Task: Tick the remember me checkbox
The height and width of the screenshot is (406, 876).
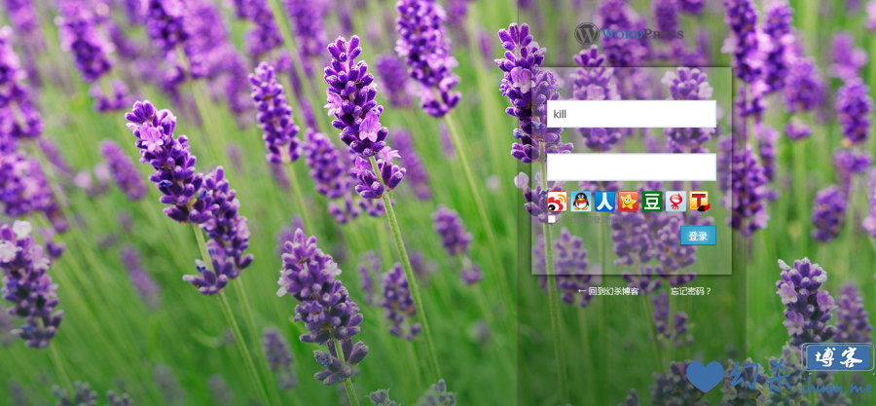Action: [552, 219]
